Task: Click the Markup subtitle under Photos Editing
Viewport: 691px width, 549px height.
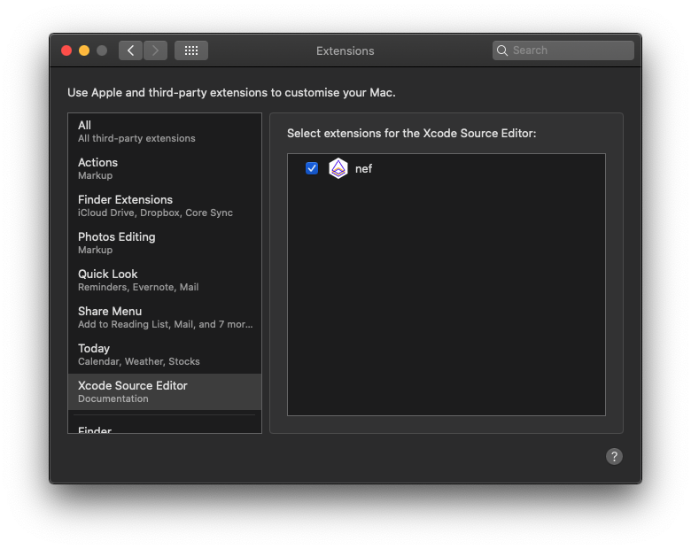Action: [95, 250]
